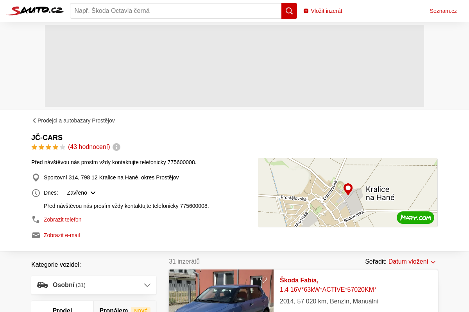Click the envelope e-mail icon
469x312 pixels.
[36, 235]
